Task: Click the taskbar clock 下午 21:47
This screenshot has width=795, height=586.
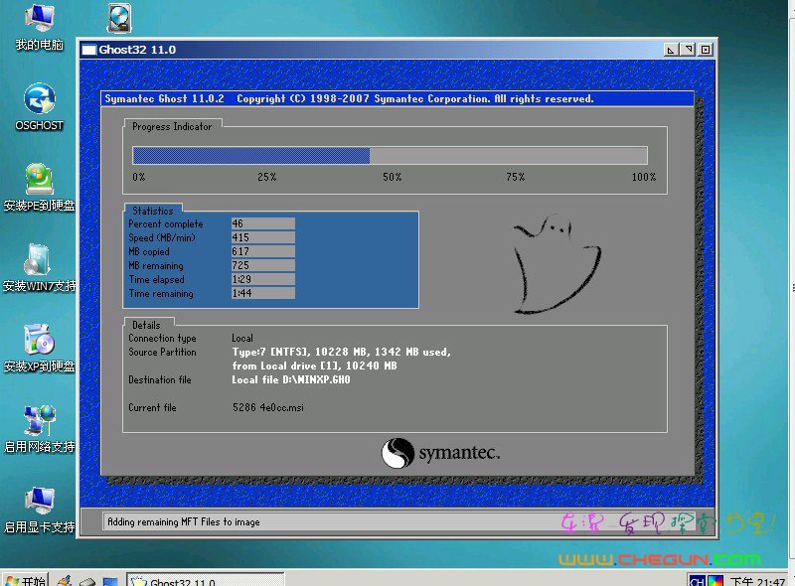Action: click(x=757, y=581)
